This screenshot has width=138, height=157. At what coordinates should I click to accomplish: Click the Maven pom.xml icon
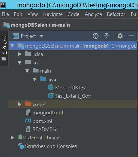pyautogui.click(x=28, y=121)
